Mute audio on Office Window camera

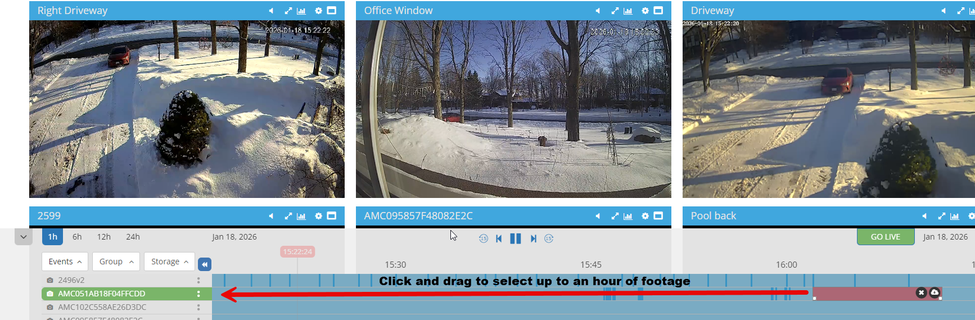(598, 11)
